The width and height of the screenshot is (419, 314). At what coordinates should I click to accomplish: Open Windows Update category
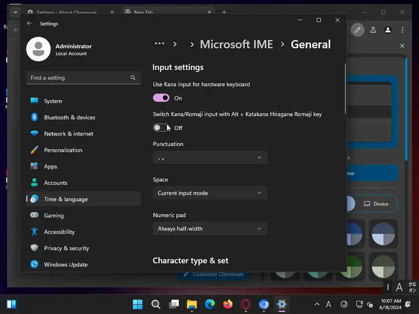(83, 265)
